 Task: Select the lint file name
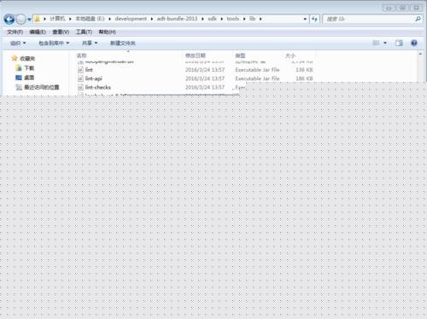tap(89, 70)
